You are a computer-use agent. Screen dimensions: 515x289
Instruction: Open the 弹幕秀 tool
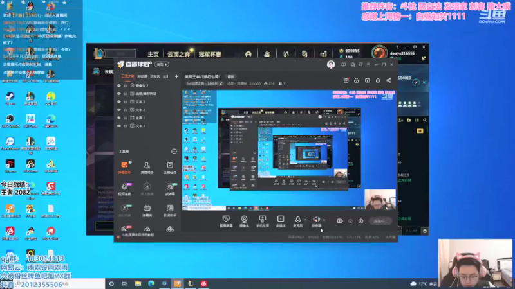coord(147,211)
